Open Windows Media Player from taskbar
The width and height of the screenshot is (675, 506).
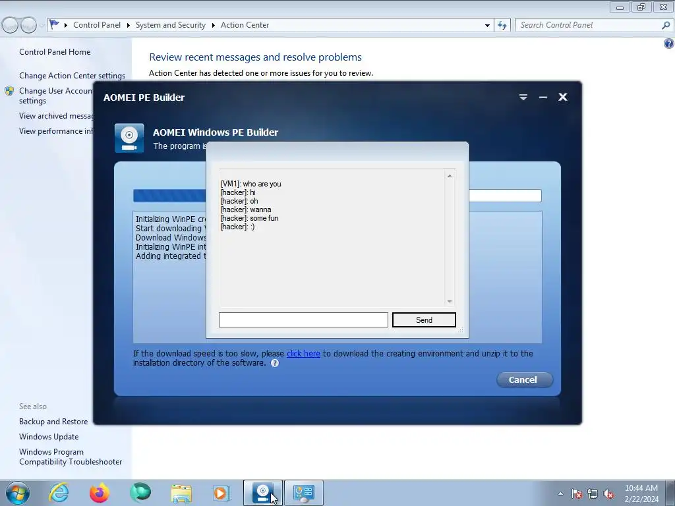coord(221,493)
